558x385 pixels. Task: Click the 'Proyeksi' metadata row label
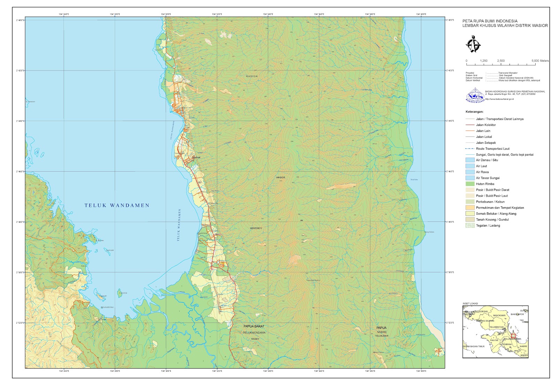pos(470,73)
